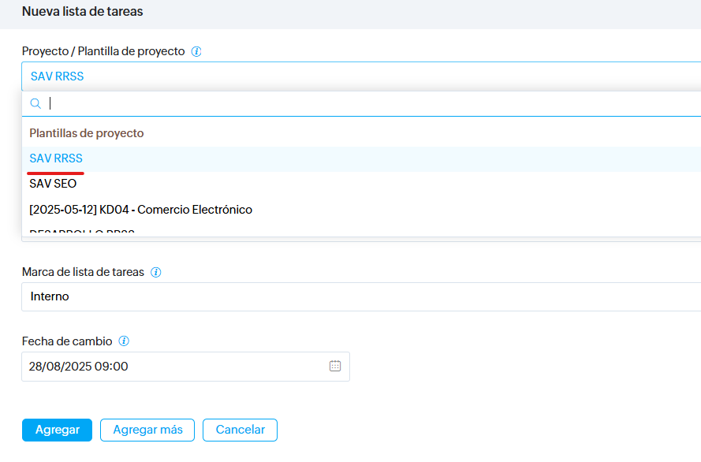Click the Marca de lista de tareas label
Screen dimensions: 701x462
pyautogui.click(x=83, y=272)
